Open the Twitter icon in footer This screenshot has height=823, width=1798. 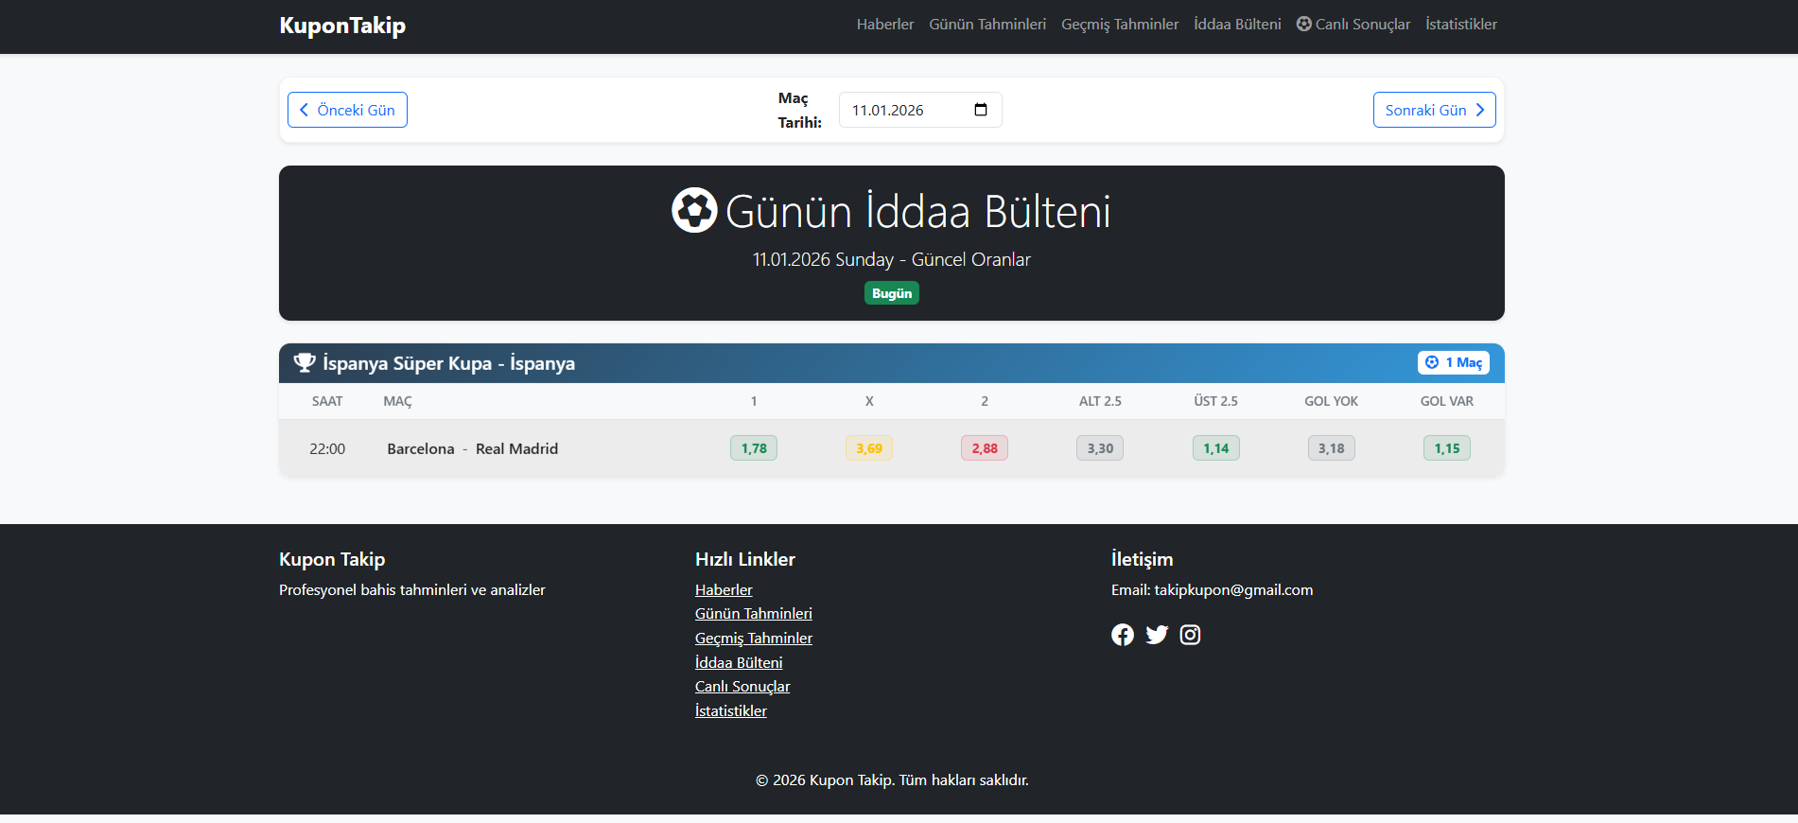tap(1157, 635)
